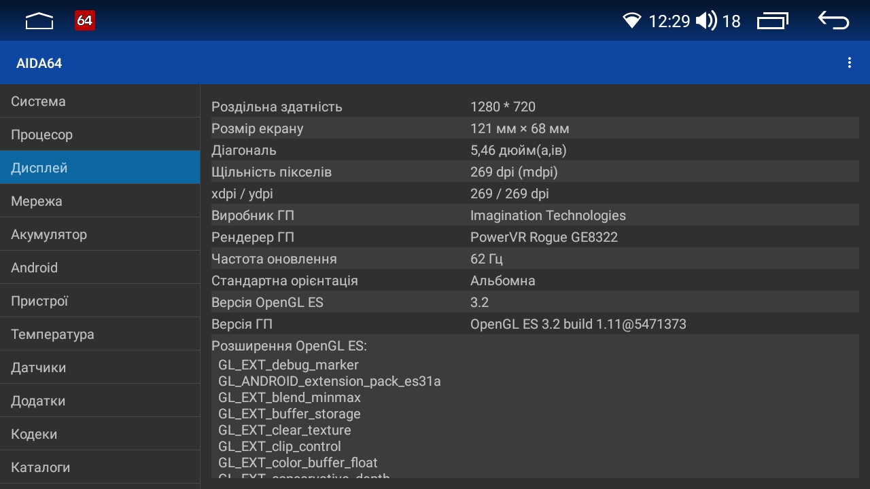Screen dimensions: 870x489
Task: Select the 269 dpi (mdpi) value
Action: tap(514, 172)
